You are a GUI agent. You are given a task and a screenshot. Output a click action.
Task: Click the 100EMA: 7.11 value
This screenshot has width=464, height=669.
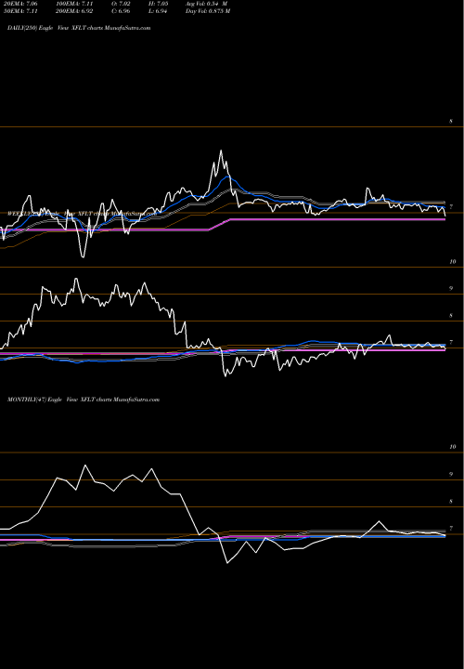click(75, 4)
